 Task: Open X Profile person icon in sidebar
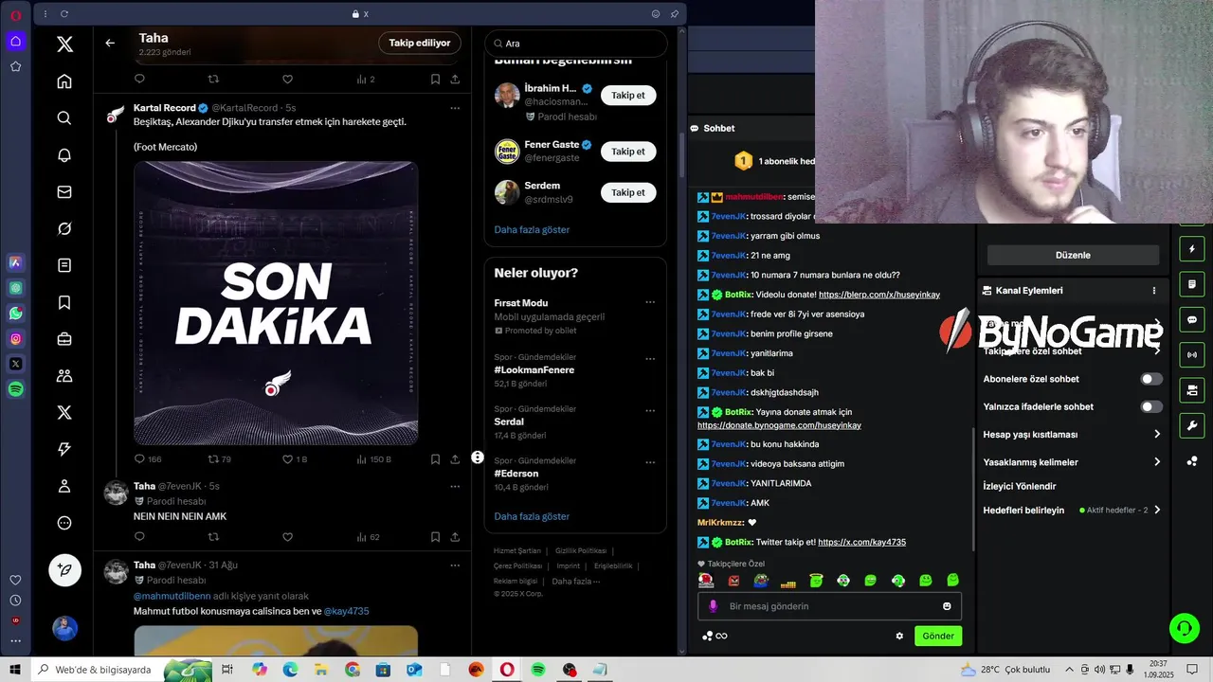[64, 486]
